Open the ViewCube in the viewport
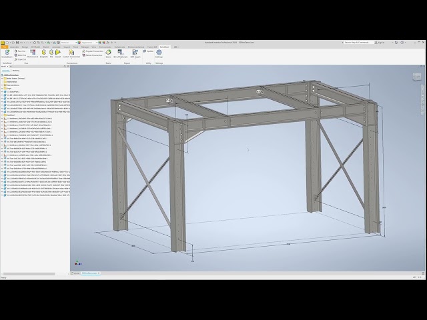Viewport: 427px width, 320px height. click(x=416, y=77)
